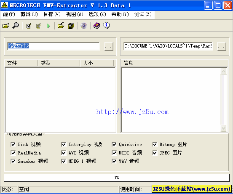The width and height of the screenshot is (233, 194).
Task: Toggle the WAV 音频 checkbox
Action: [x=114, y=161]
